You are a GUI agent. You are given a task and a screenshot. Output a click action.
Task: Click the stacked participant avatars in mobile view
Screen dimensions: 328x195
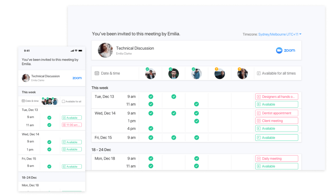[x=50, y=101]
